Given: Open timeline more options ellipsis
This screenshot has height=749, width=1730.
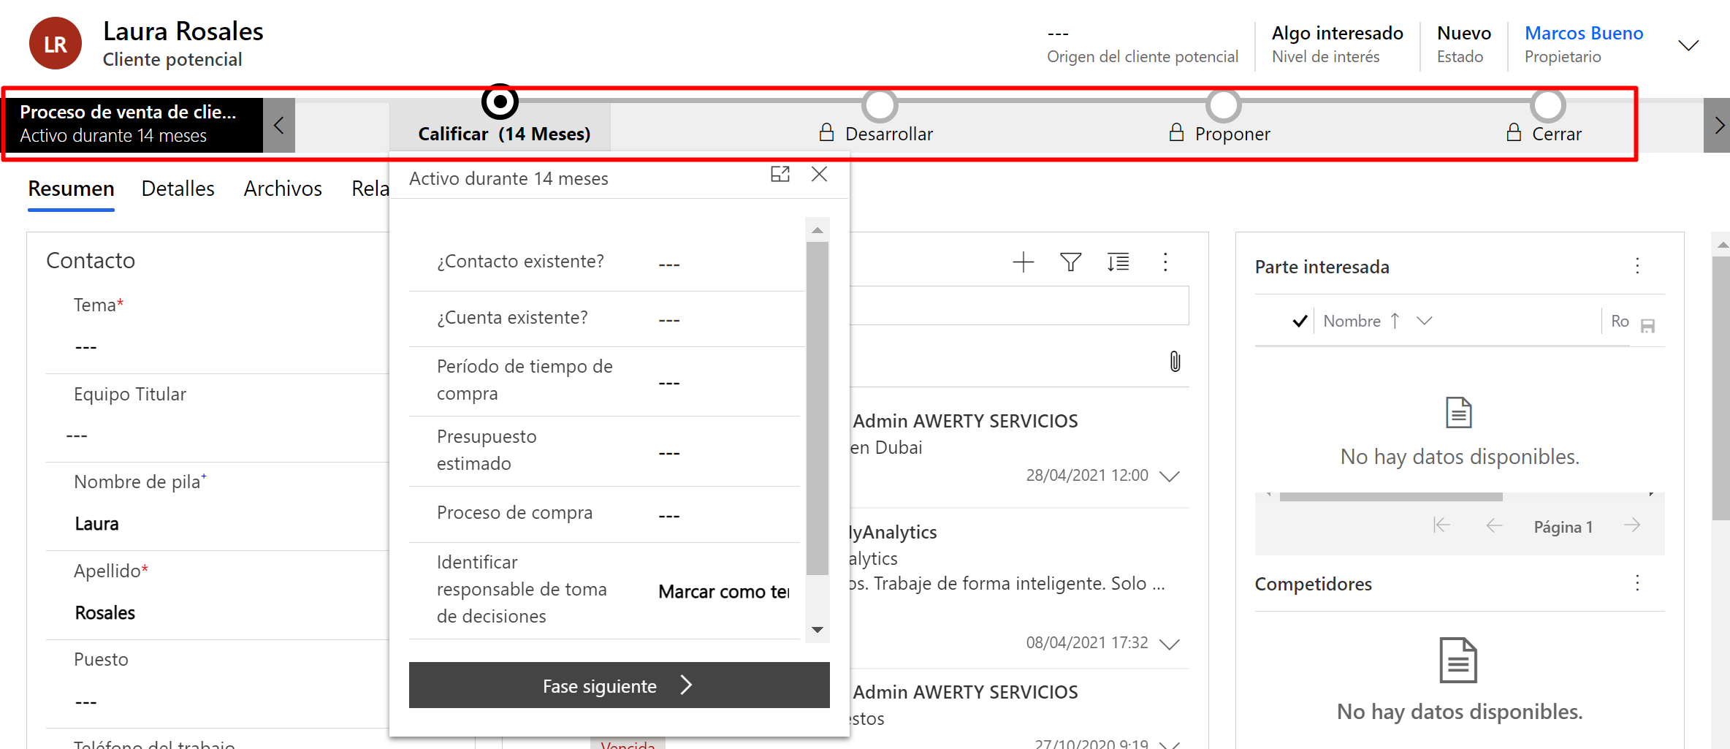Looking at the screenshot, I should click(1165, 262).
